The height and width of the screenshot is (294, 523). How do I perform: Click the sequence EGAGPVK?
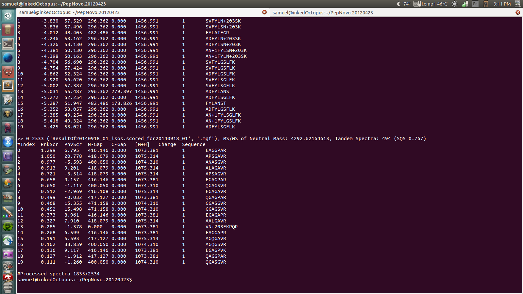[x=216, y=250]
